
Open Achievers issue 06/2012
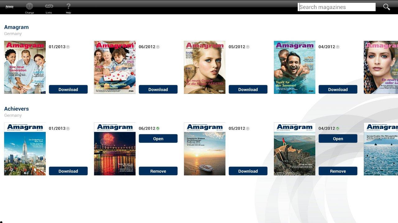click(x=158, y=138)
